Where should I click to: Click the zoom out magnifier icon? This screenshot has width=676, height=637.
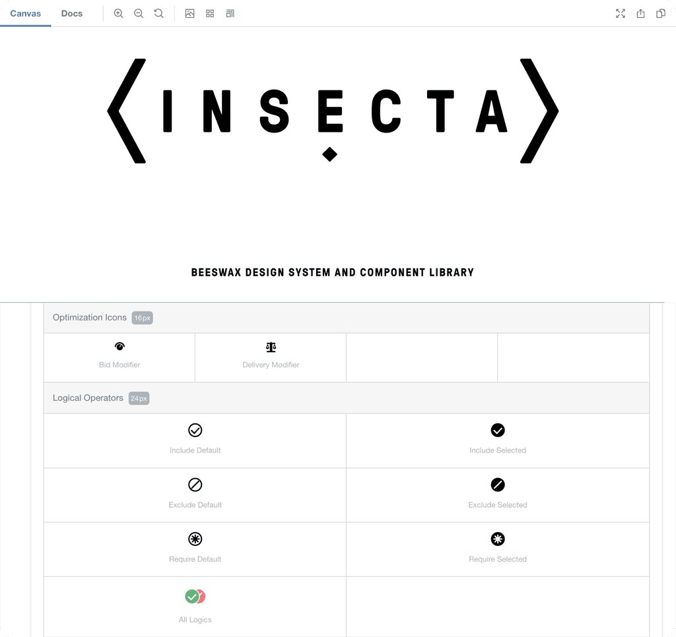[x=139, y=13]
